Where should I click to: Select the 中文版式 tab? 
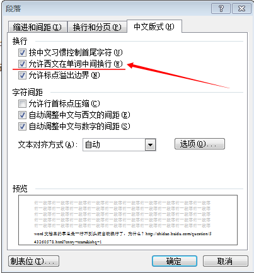tap(154, 26)
